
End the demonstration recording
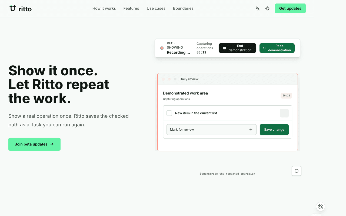[237, 48]
